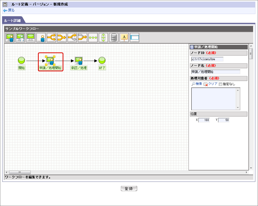This screenshot has width=258, height=206.
Task: Click the 処理対象者 list scroll-up arrow
Action: point(238,90)
